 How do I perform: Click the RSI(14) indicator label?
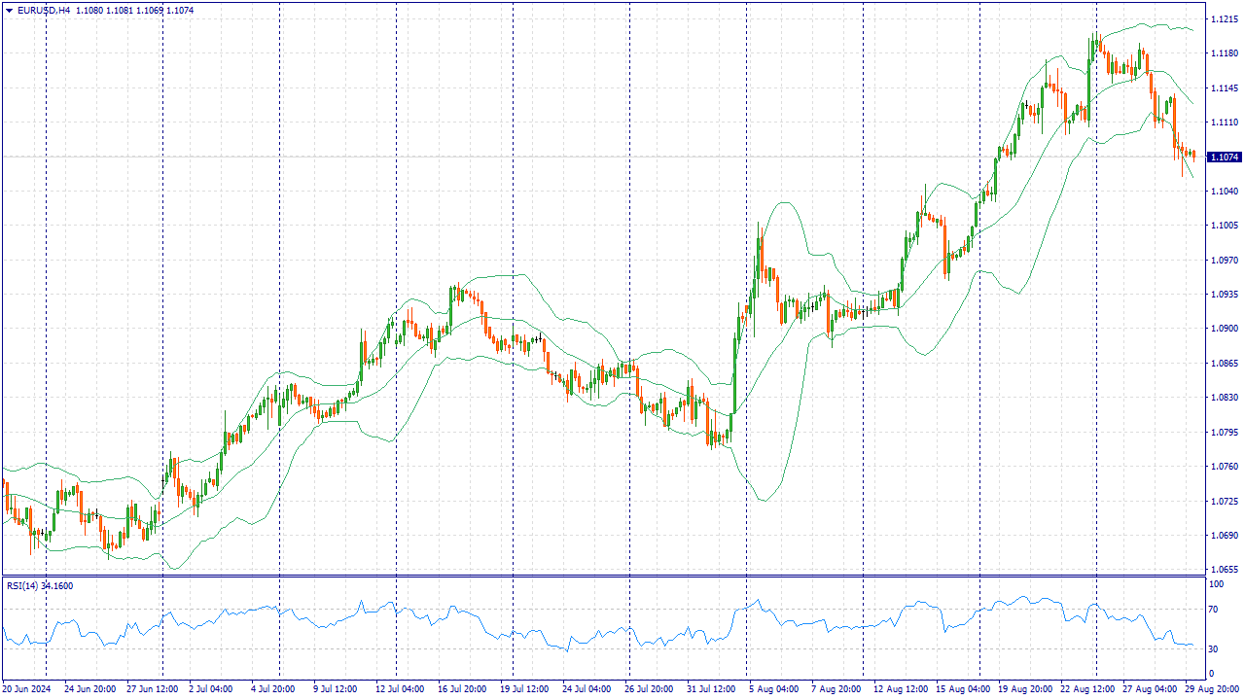pos(39,585)
